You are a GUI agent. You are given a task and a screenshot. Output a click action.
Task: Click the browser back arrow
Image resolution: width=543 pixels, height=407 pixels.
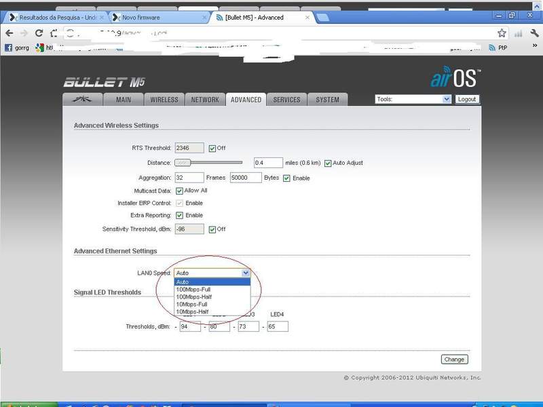[10, 33]
